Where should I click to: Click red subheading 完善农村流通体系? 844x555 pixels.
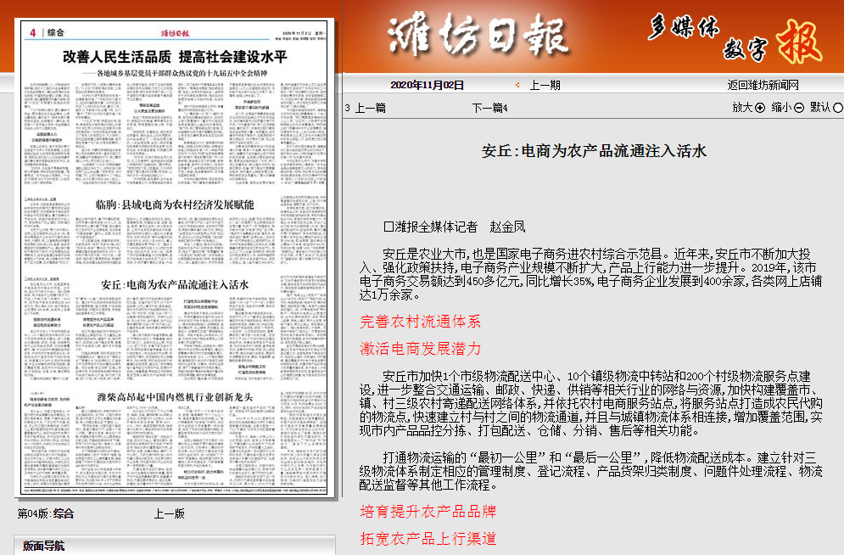click(421, 322)
